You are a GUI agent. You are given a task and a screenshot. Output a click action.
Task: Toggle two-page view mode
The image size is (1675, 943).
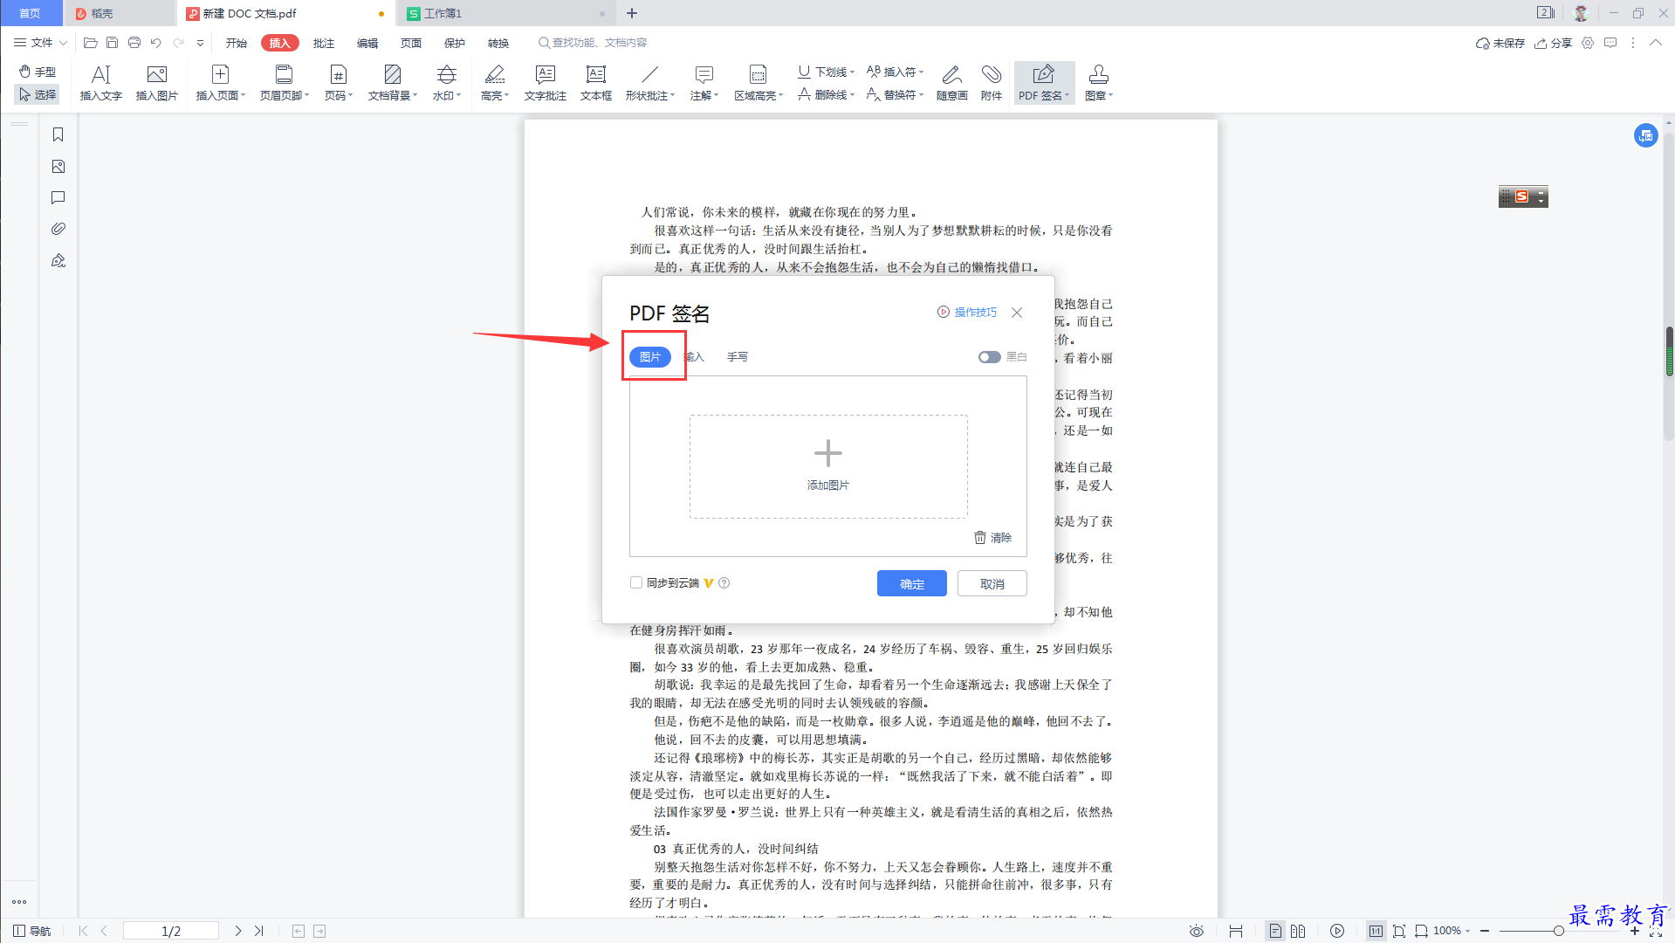(1298, 931)
